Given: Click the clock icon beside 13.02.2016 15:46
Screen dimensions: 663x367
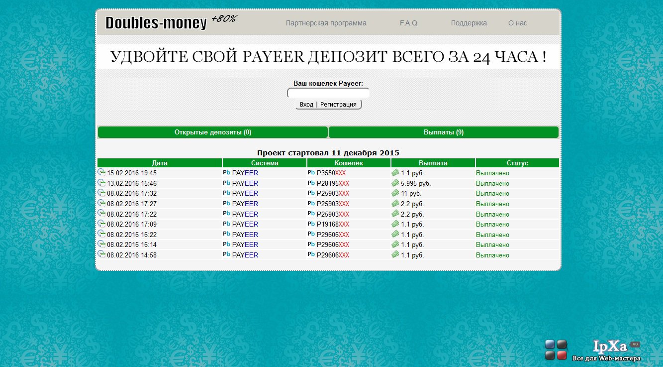Looking at the screenshot, I should click(101, 183).
